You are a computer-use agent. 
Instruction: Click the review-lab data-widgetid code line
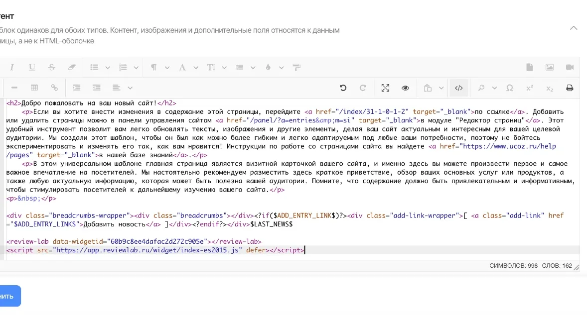click(x=134, y=241)
